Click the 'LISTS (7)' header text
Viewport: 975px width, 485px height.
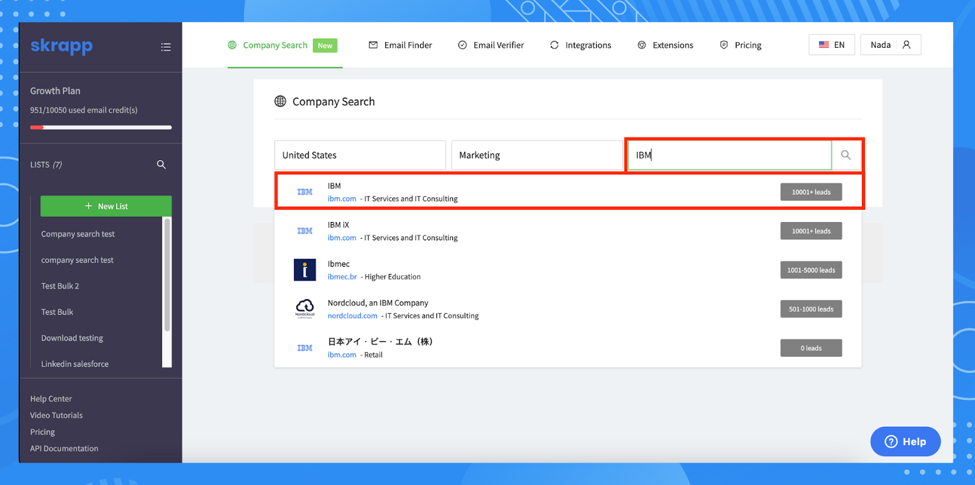pos(46,165)
